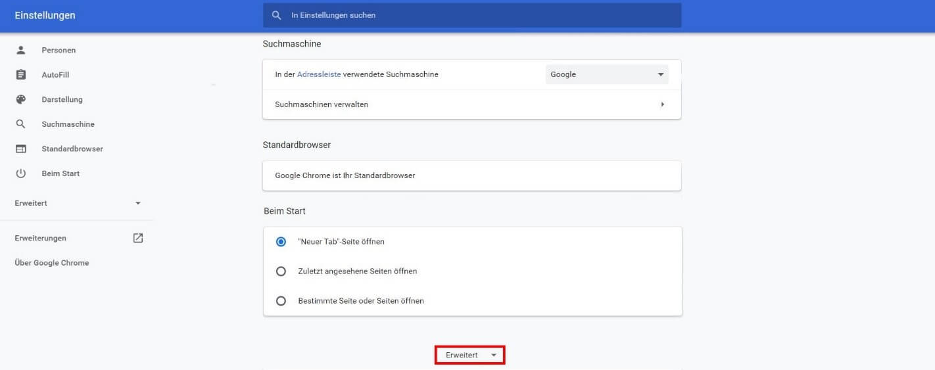The height and width of the screenshot is (370, 935).
Task: Select "Neuer Tab"-Seite öffnen radio button
Action: tap(281, 242)
